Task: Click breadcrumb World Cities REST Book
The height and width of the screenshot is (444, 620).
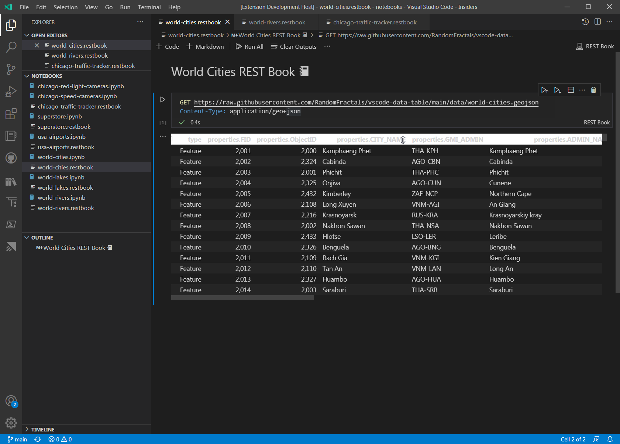Action: click(269, 35)
